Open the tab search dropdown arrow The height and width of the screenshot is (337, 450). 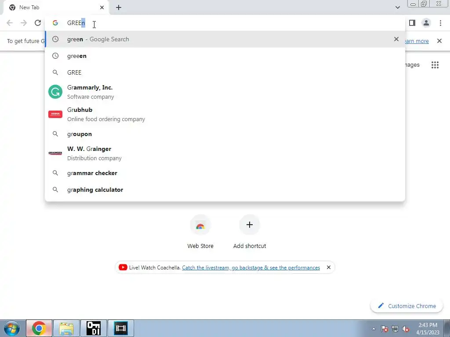click(397, 7)
